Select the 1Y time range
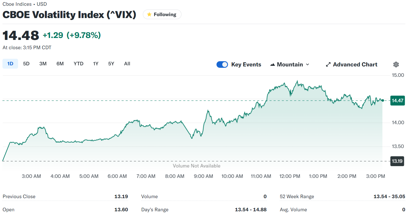This screenshot has height=214, width=407. [96, 64]
